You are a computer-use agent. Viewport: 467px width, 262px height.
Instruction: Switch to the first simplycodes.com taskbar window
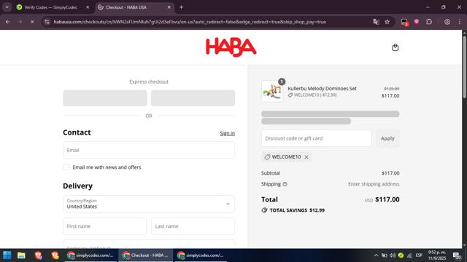pyautogui.click(x=90, y=255)
